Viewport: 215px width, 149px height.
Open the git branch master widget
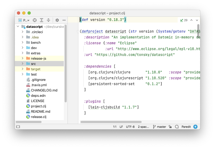159,127
